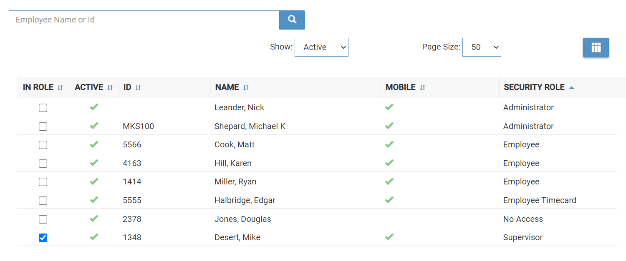The image size is (626, 261).
Task: Select the Shepard, Michael K row name
Action: tap(250, 126)
